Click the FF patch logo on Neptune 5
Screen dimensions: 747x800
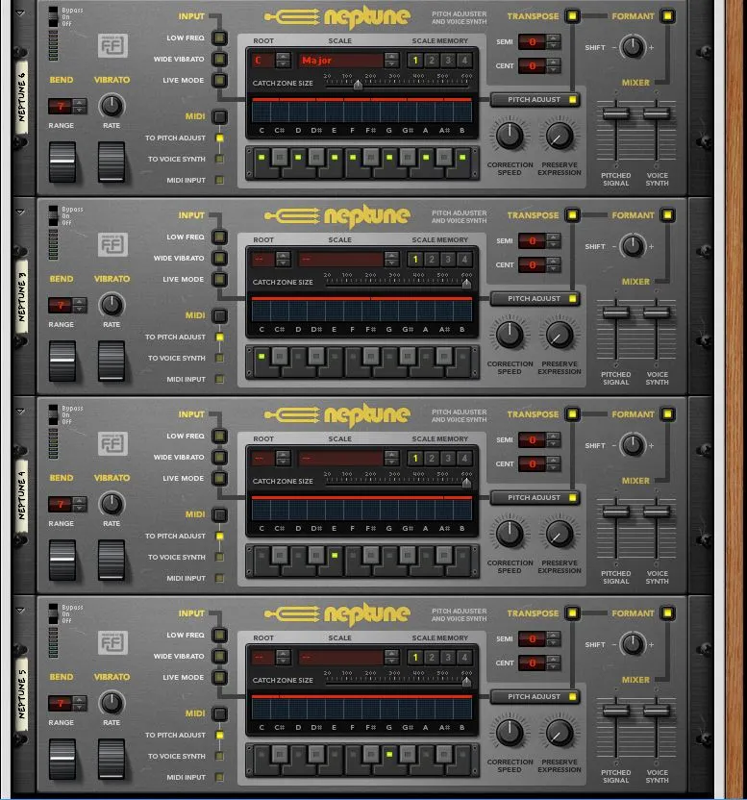tap(112, 643)
